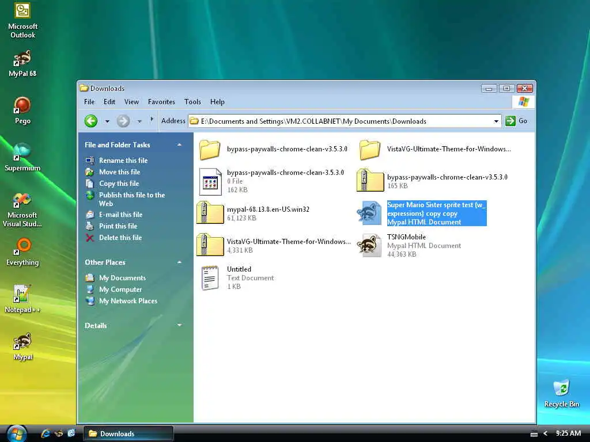This screenshot has height=442, width=590.
Task: Click Move this file link
Action: tap(120, 172)
